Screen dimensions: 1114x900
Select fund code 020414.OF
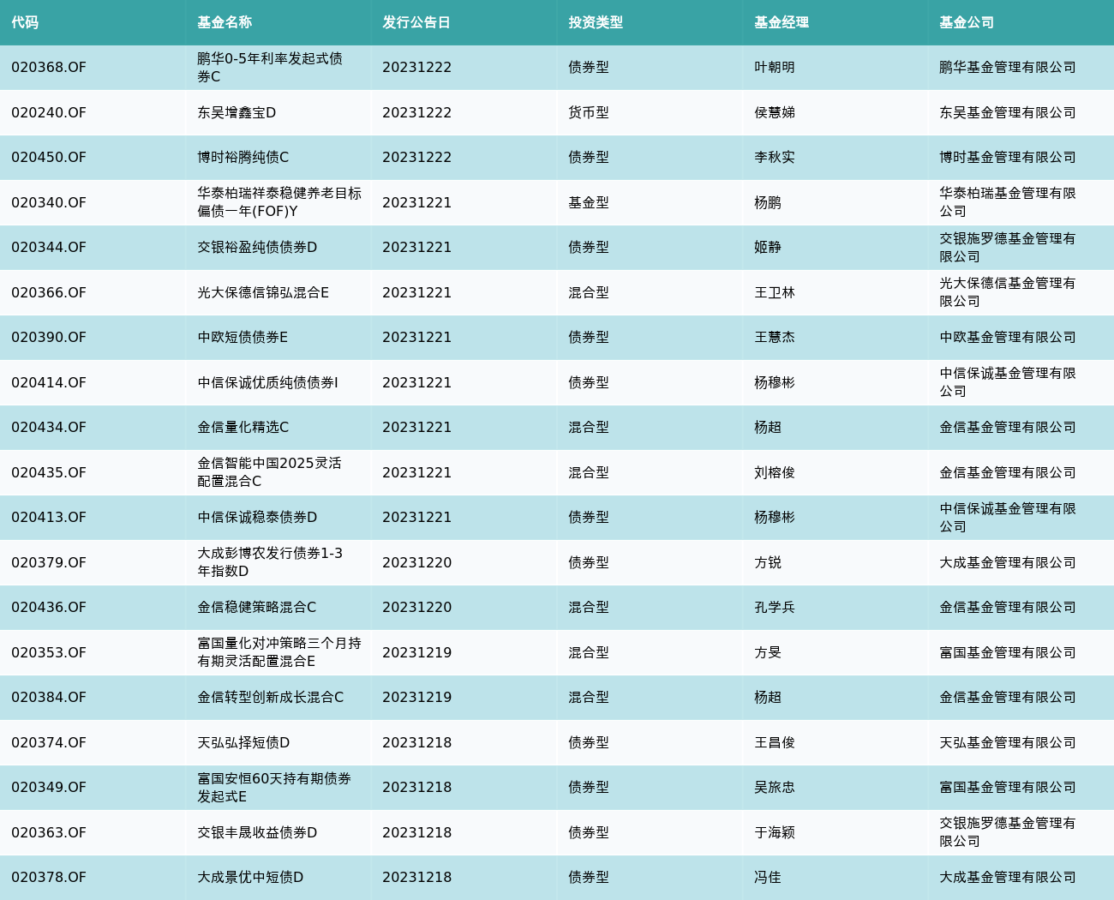pos(49,382)
